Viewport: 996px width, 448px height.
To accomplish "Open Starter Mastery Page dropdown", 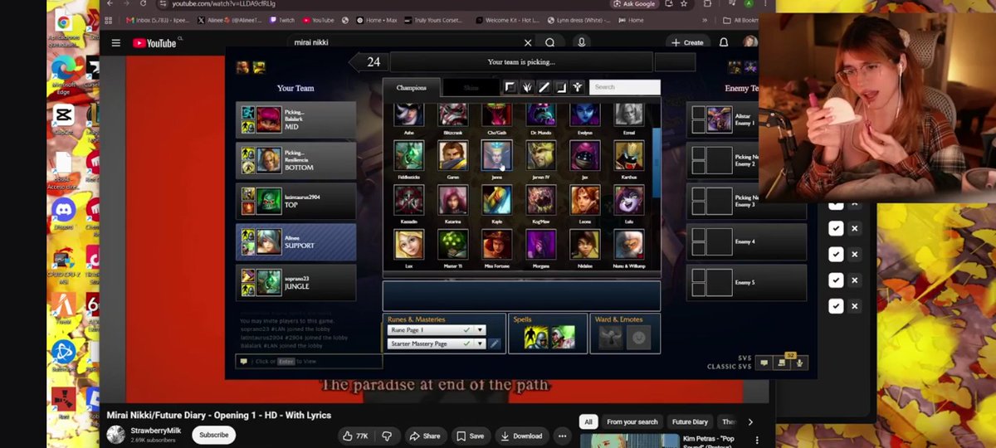I will [437, 343].
